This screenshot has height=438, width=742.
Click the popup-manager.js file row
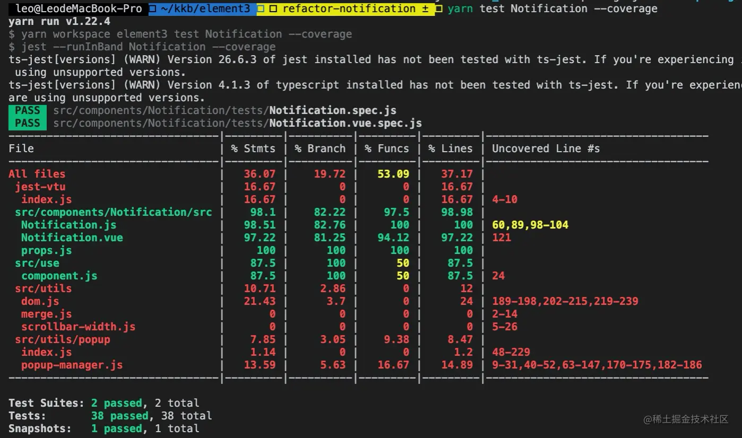click(x=72, y=365)
